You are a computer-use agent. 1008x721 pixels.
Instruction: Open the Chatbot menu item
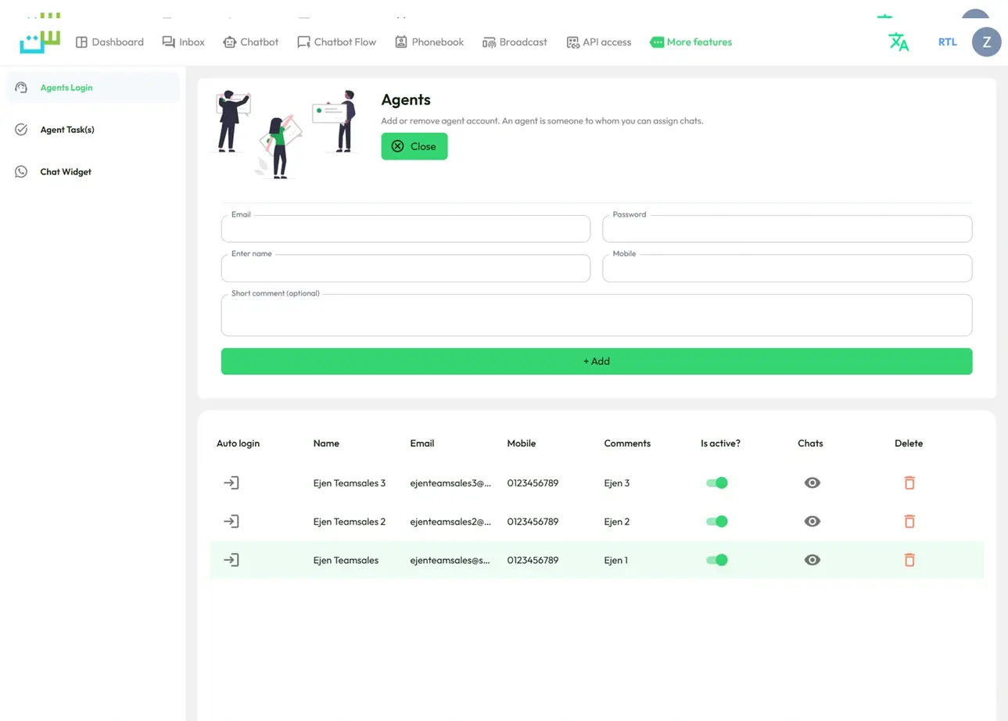tap(250, 42)
